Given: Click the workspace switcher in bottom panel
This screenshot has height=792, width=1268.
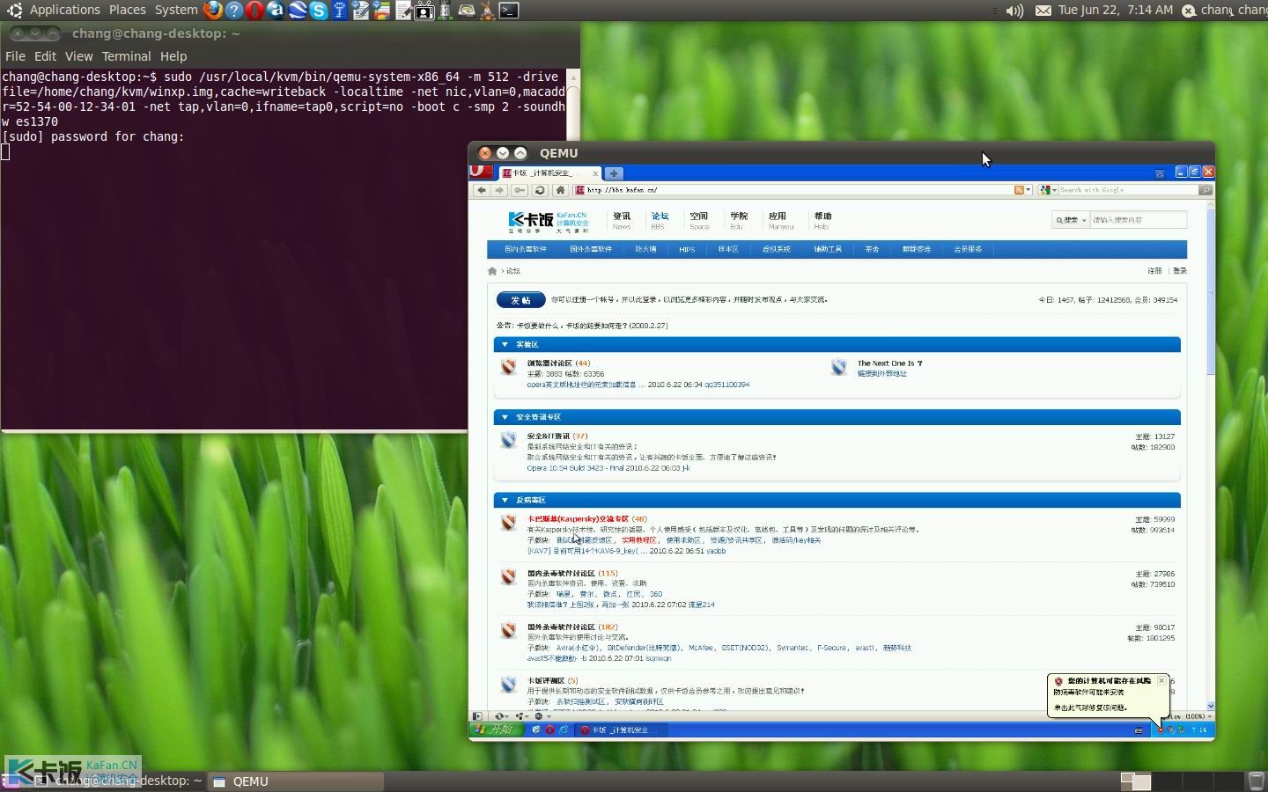Looking at the screenshot, I should [x=1183, y=781].
